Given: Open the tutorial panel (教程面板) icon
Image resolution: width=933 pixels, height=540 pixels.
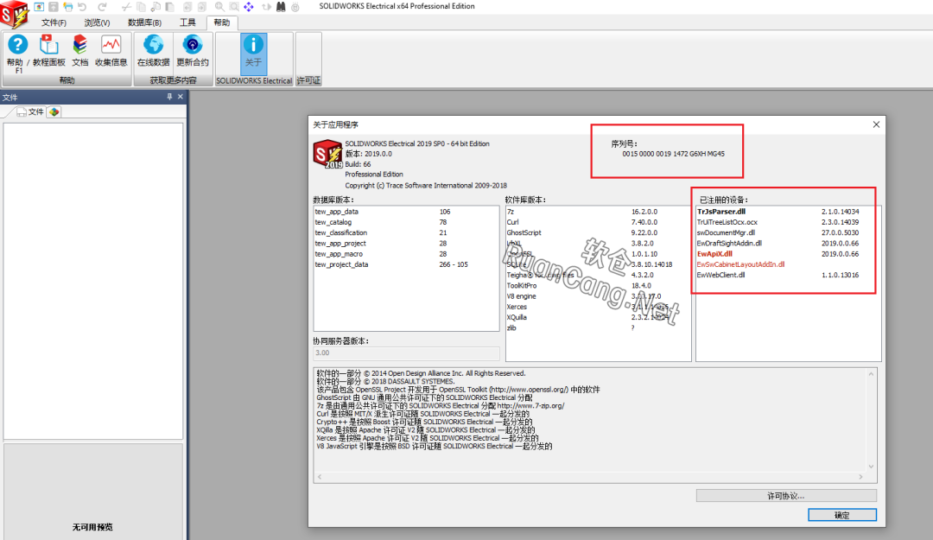Looking at the screenshot, I should click(x=49, y=45).
